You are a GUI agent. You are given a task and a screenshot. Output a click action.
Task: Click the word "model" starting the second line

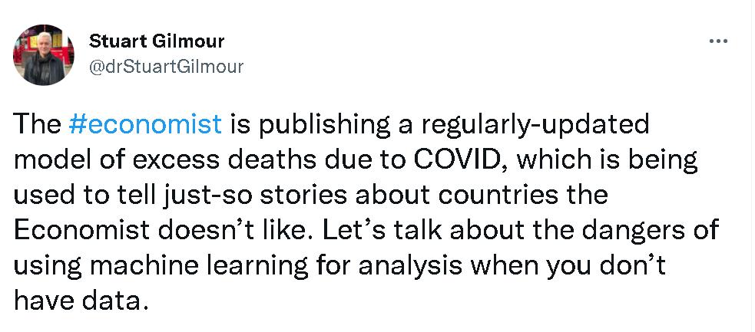coord(53,159)
